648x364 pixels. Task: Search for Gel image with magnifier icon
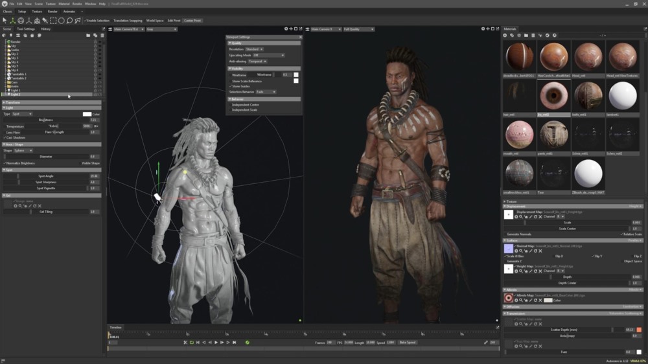click(20, 206)
